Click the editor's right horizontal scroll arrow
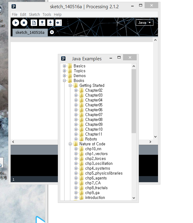 click(150, 142)
